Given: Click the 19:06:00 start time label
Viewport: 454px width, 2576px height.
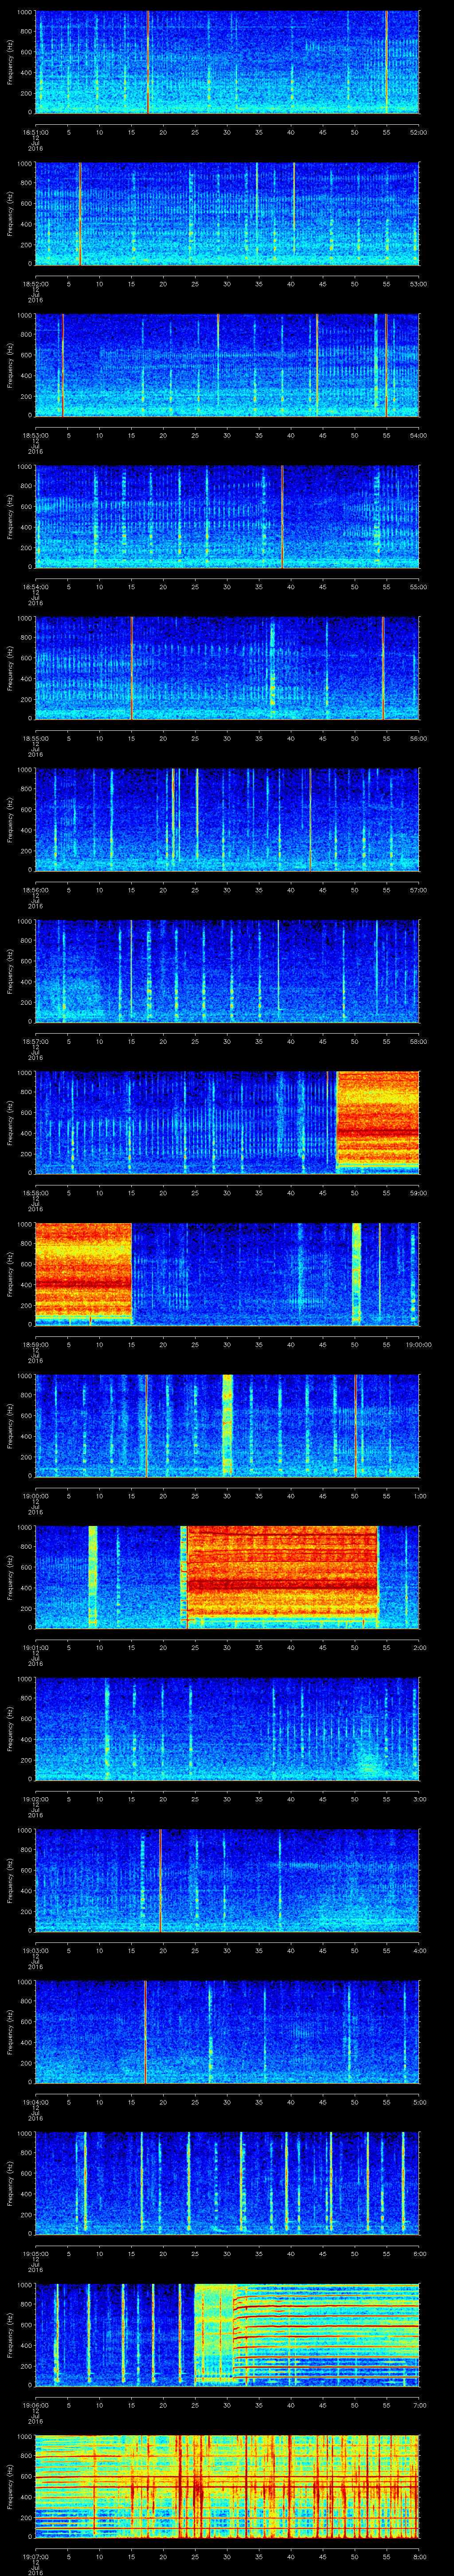Looking at the screenshot, I should pos(36,2404).
